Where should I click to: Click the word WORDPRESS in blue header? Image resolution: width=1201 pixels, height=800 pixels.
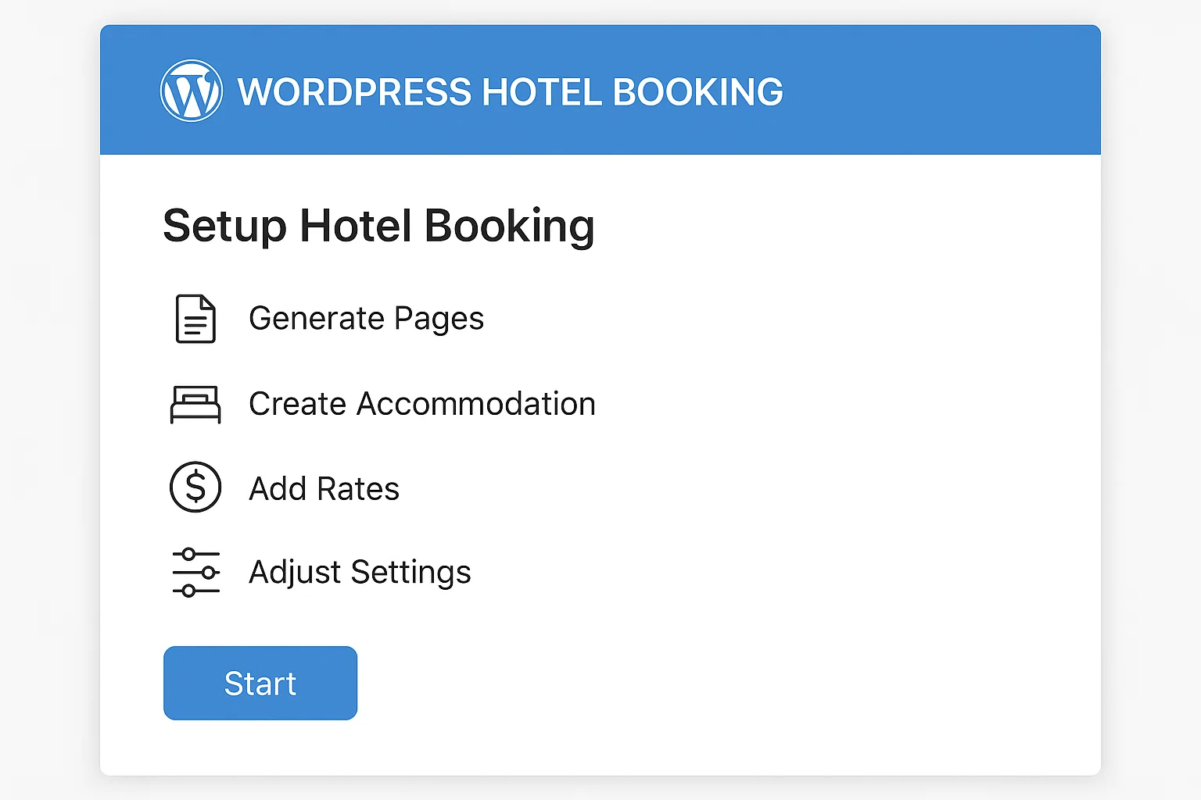tap(354, 92)
